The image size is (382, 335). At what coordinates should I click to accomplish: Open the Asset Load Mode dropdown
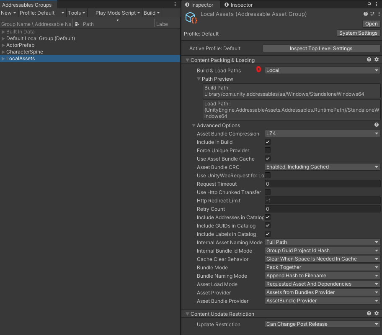pyautogui.click(x=323, y=284)
